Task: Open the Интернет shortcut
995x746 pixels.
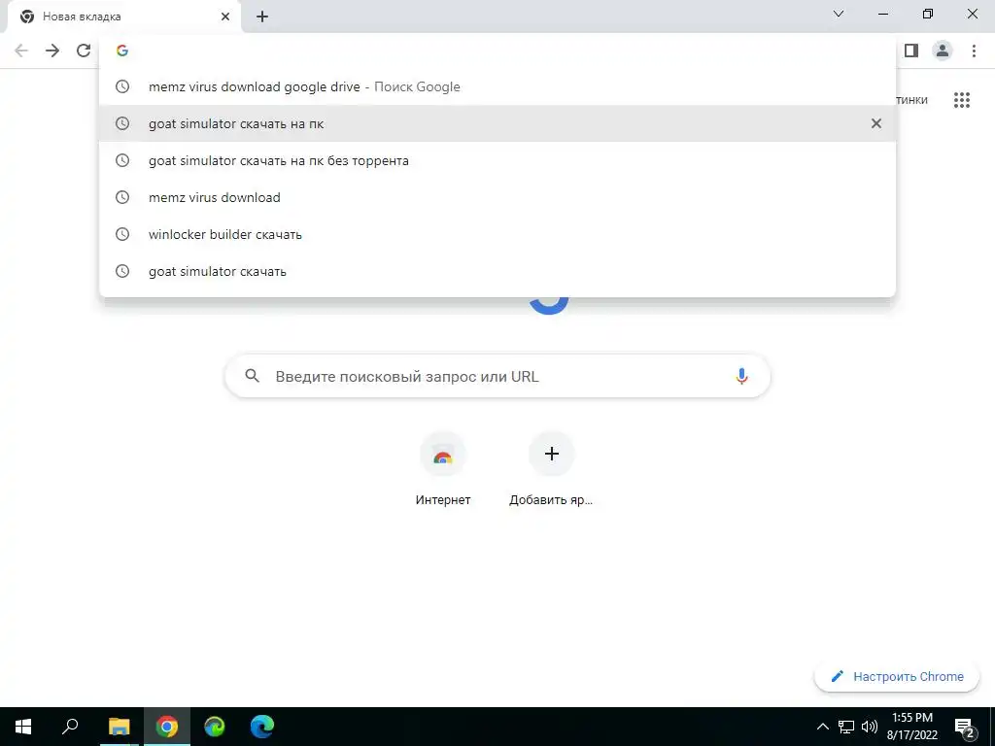Action: (443, 469)
